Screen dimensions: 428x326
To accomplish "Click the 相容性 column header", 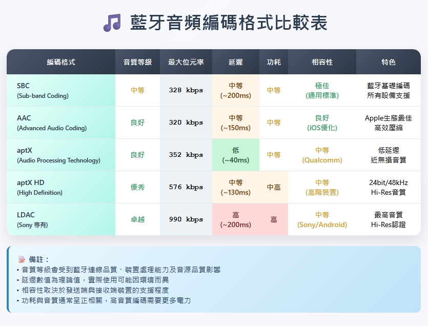I will (x=322, y=62).
